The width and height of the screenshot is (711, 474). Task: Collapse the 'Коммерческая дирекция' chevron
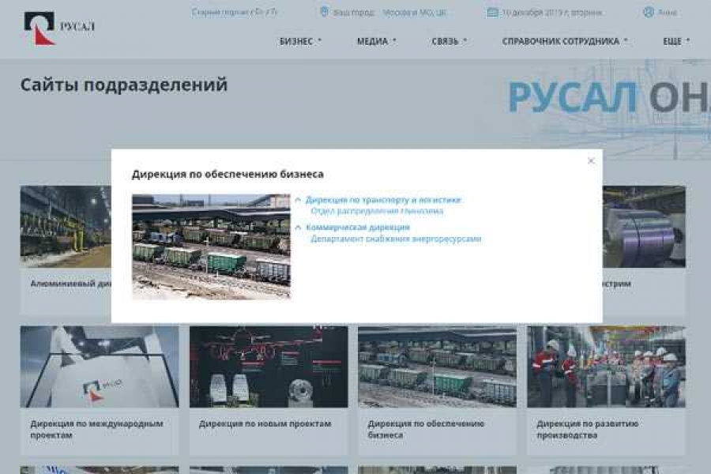tap(298, 228)
